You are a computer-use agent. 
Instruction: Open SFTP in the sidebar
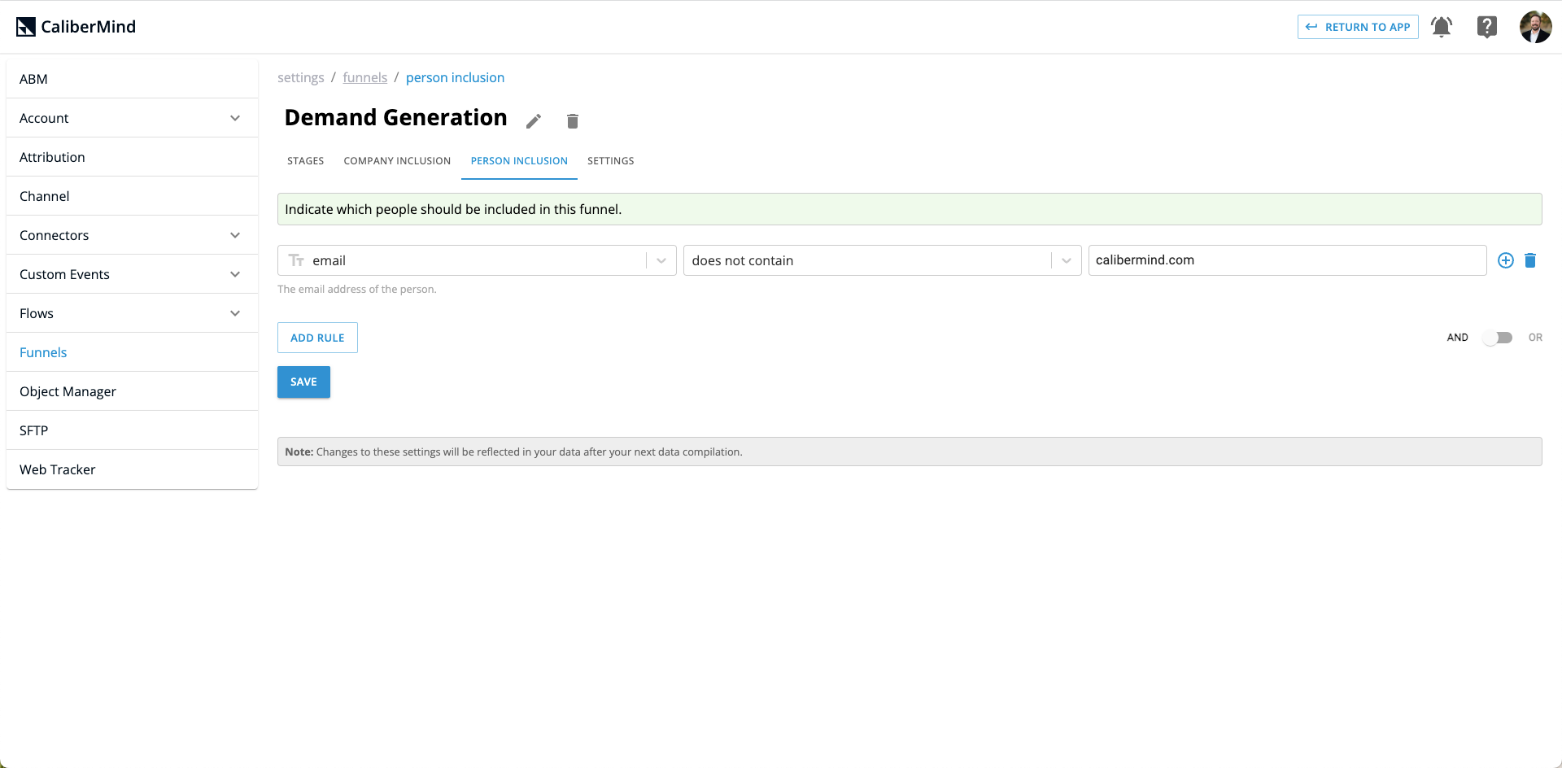tap(132, 430)
